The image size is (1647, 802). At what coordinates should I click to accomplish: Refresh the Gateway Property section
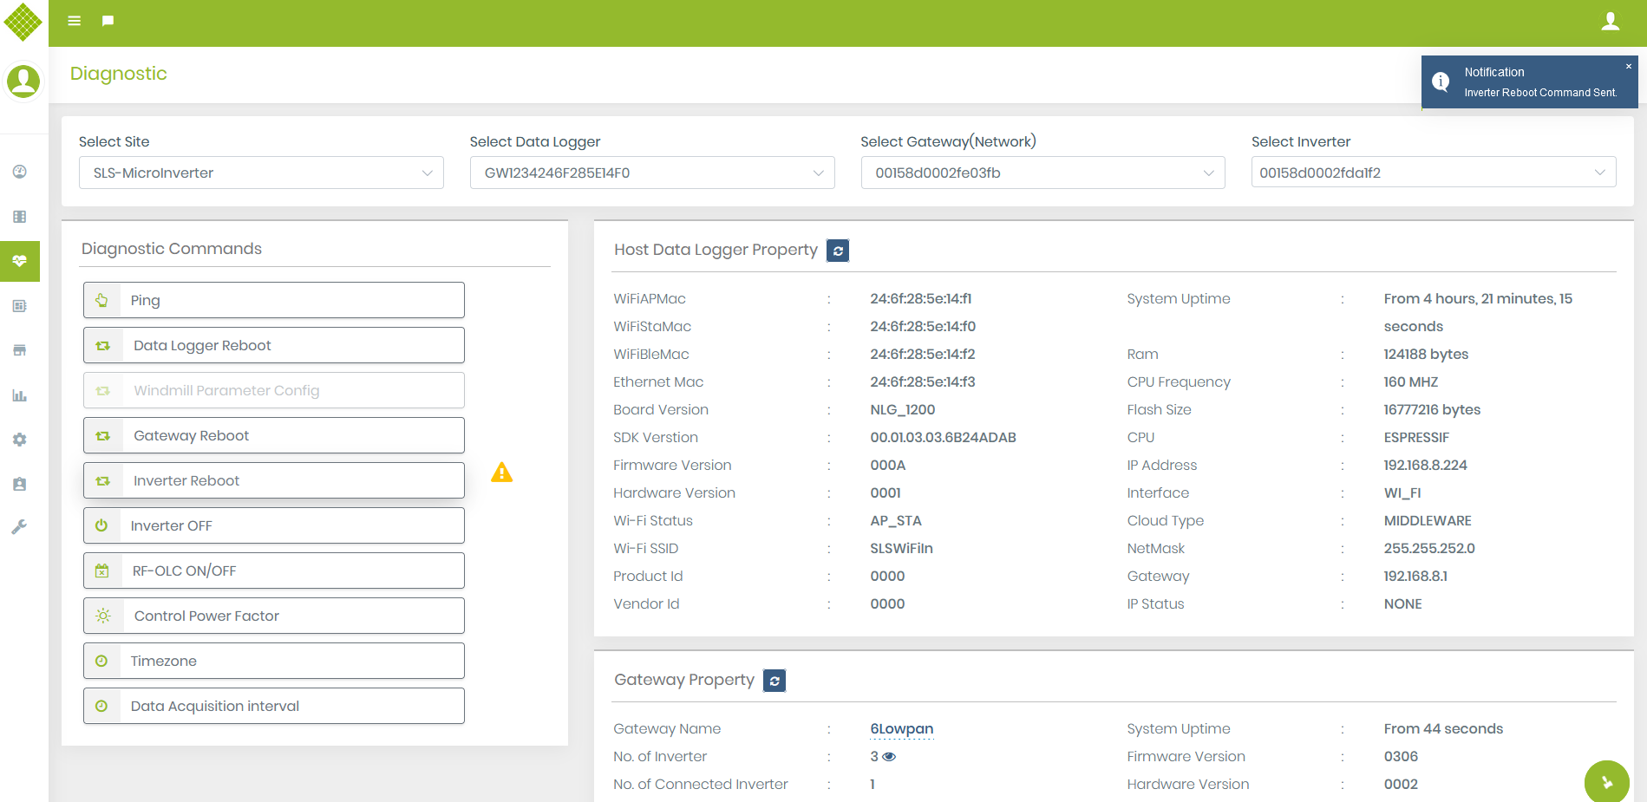point(774,681)
